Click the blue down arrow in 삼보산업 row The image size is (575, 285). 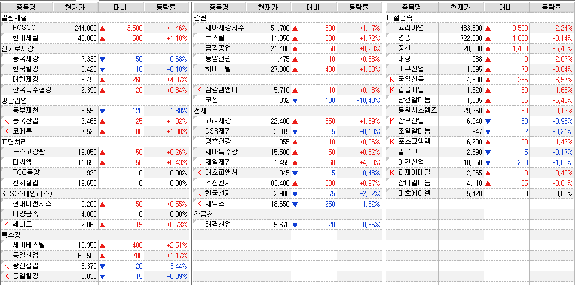(x=488, y=121)
